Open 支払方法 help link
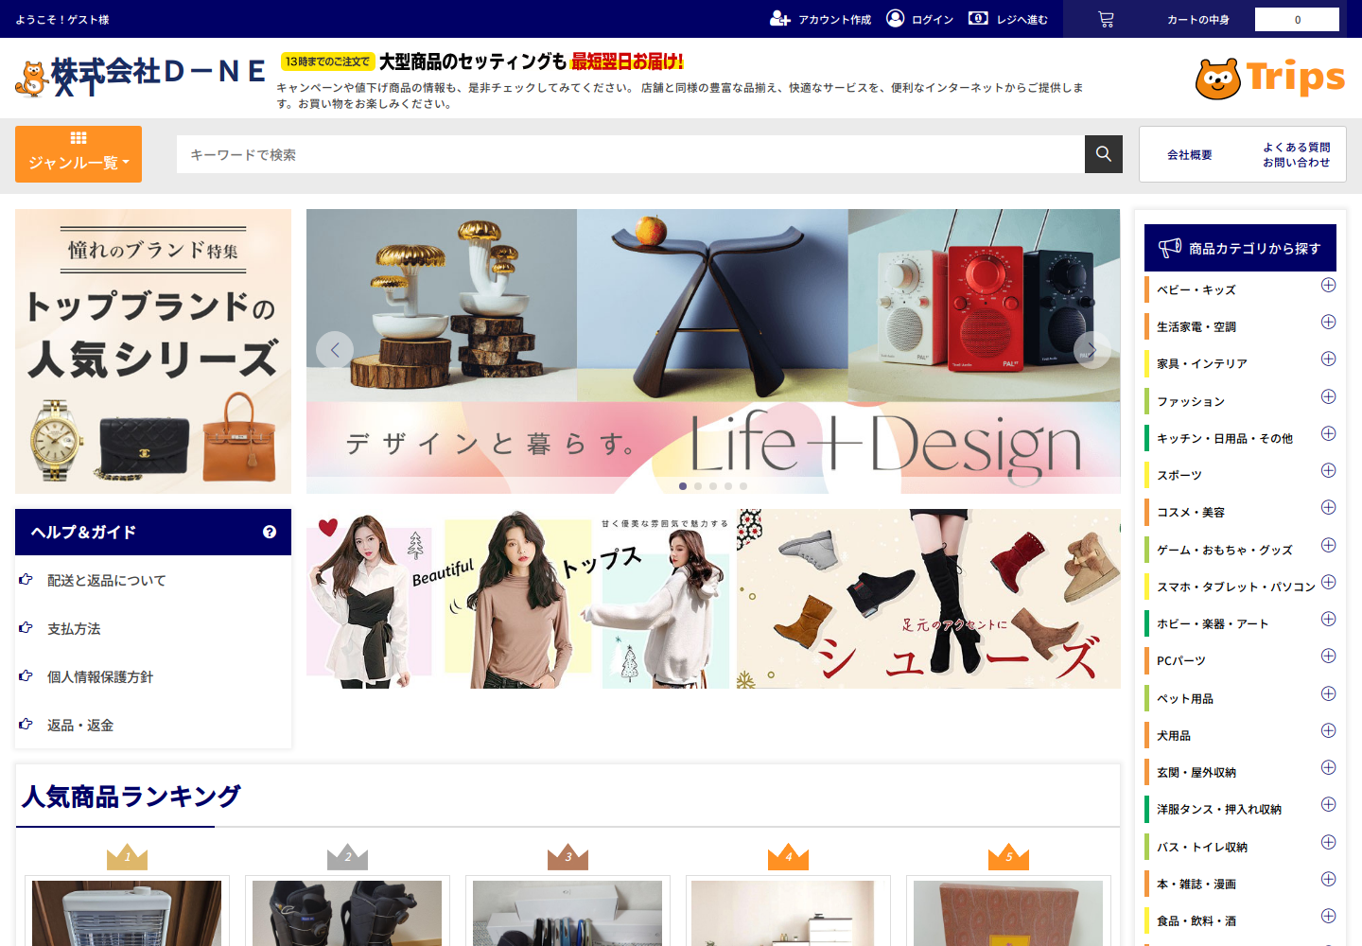 pos(74,628)
